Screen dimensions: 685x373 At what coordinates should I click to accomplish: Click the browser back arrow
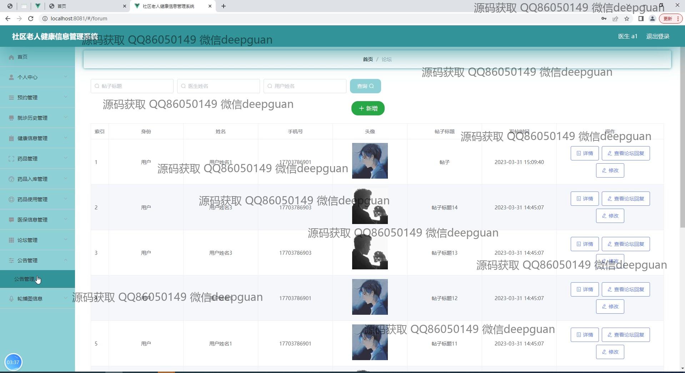click(8, 19)
